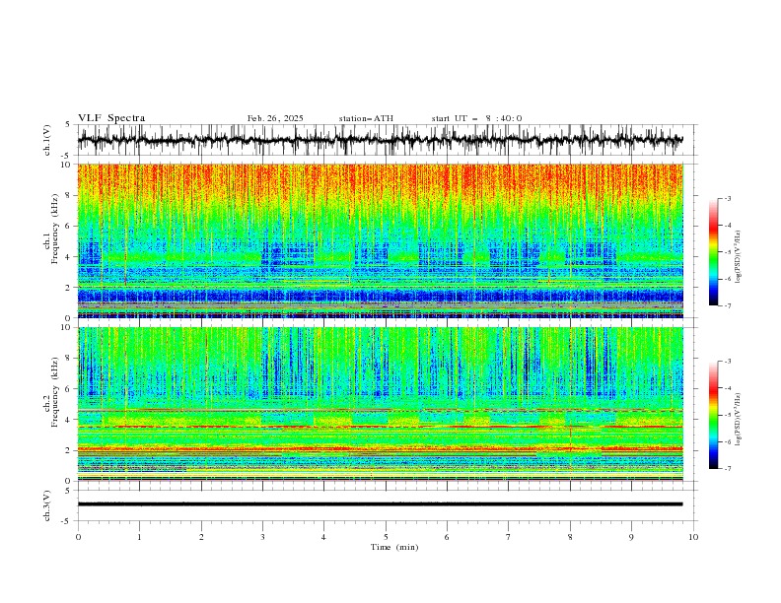
Task: Click inside the ch.1 spectrogram panel
Action: pyautogui.click(x=380, y=240)
